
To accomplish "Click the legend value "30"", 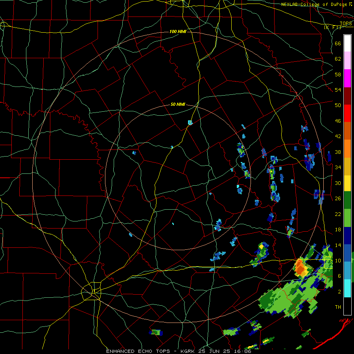I will tap(338, 183).
